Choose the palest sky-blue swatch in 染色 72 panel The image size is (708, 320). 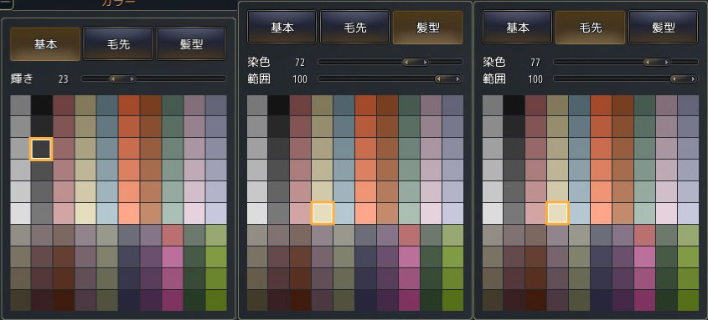(x=344, y=213)
